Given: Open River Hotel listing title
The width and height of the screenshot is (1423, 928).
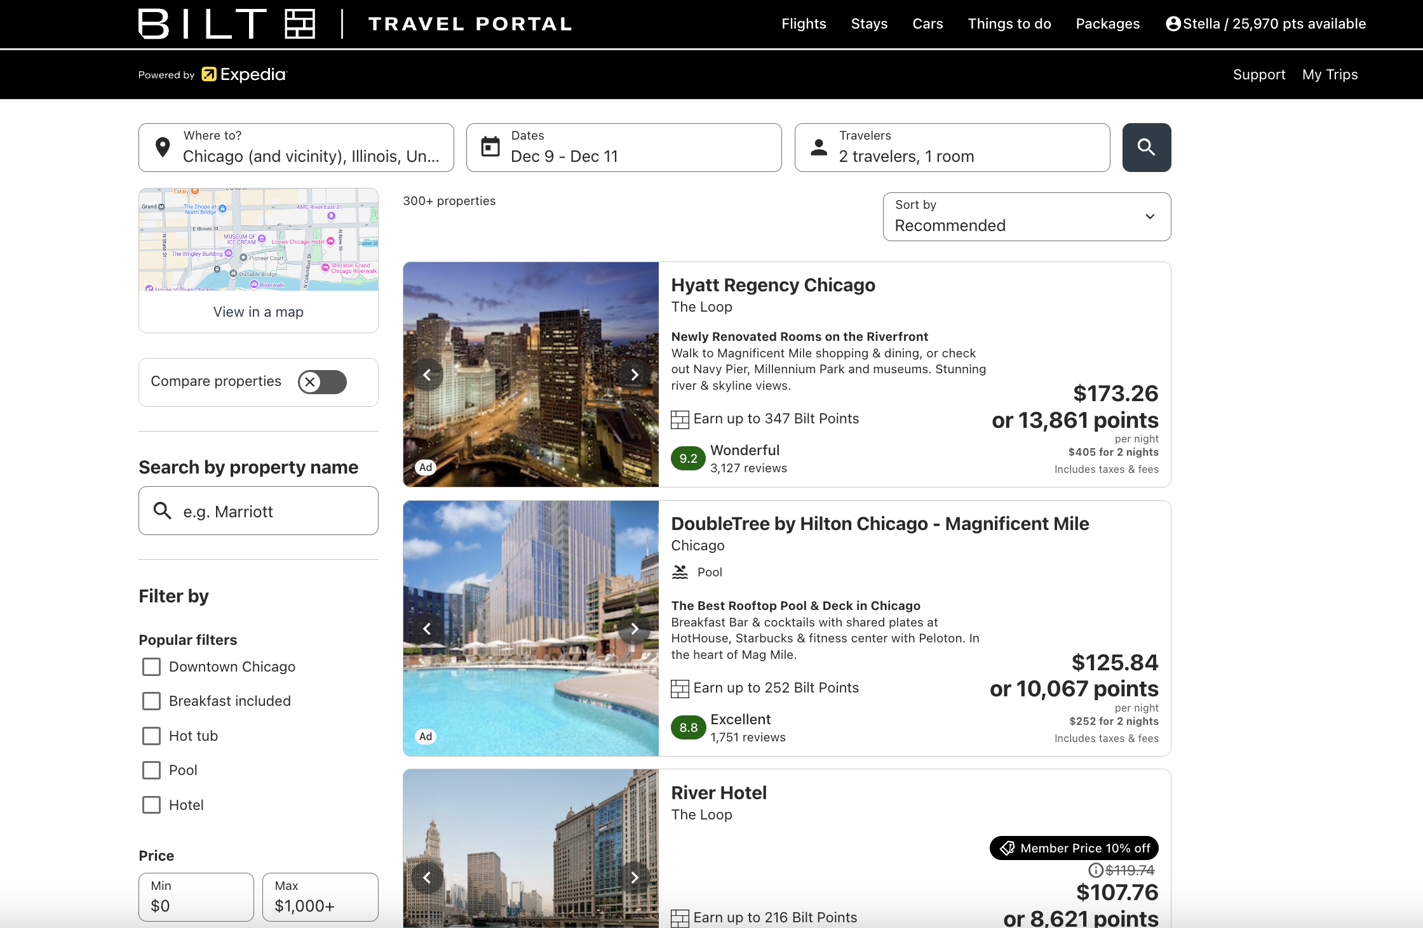Looking at the screenshot, I should pyautogui.click(x=718, y=793).
